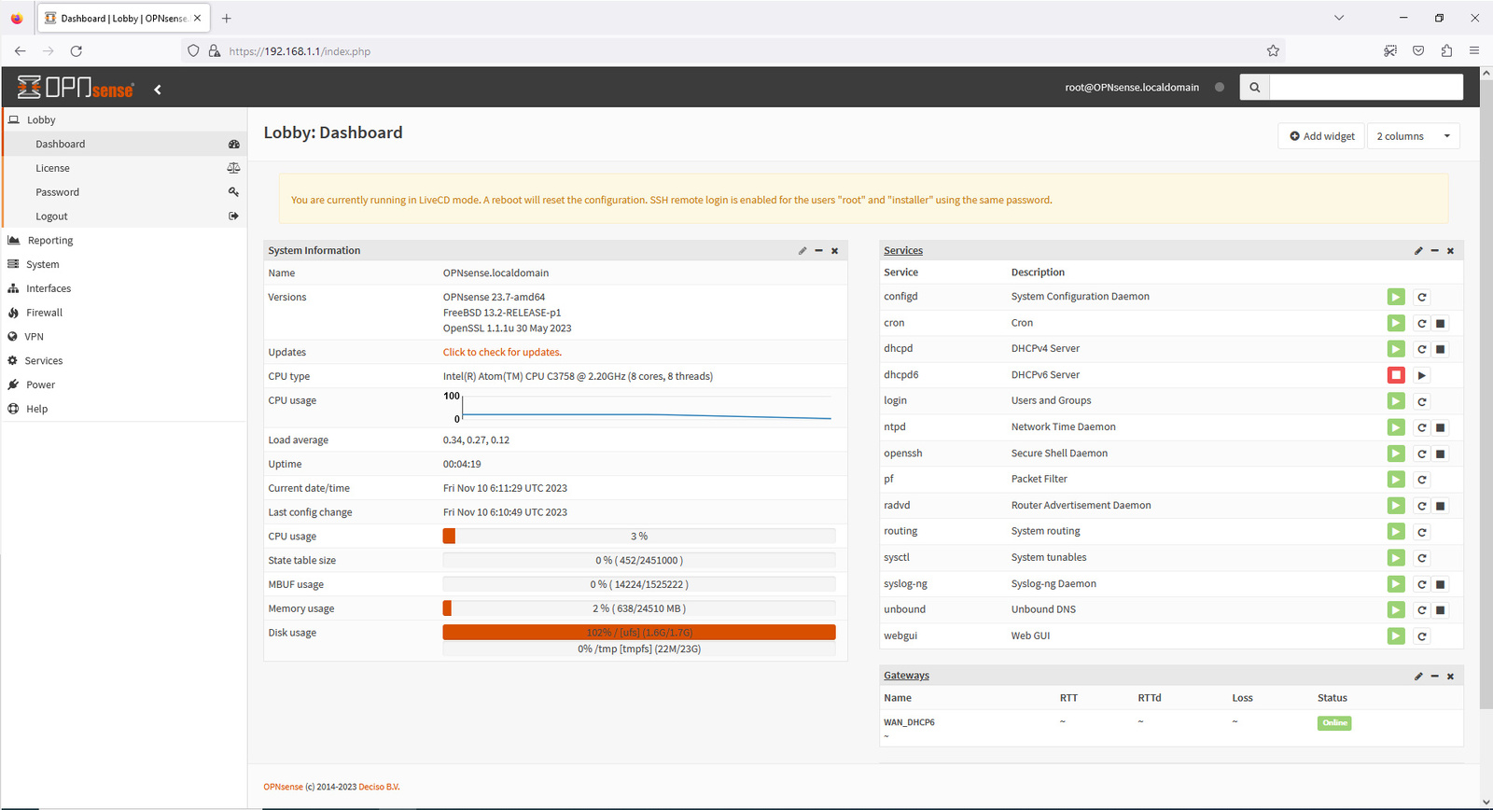Minimize the Services widget

click(x=1434, y=250)
